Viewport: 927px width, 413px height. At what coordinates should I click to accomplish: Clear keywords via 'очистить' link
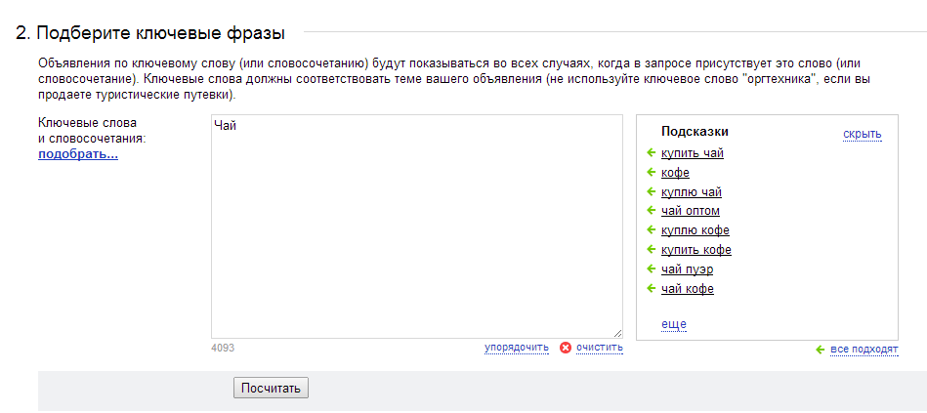coord(600,348)
